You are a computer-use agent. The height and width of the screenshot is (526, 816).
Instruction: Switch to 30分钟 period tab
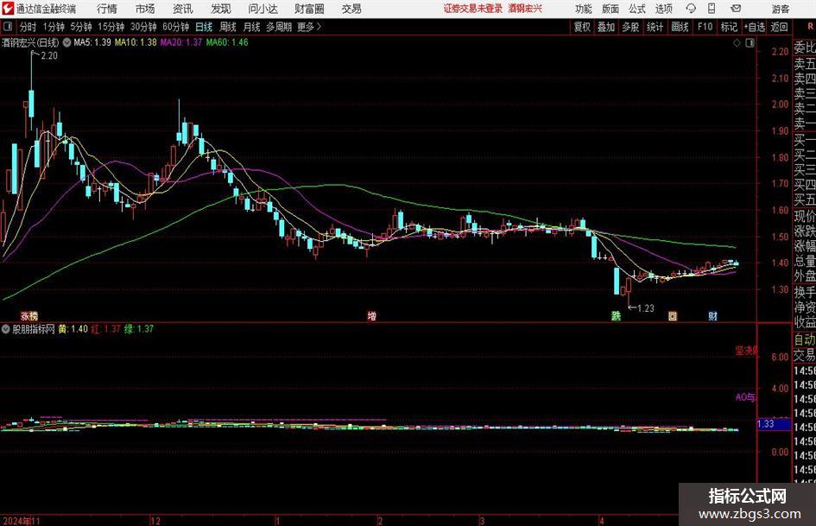click(x=143, y=27)
